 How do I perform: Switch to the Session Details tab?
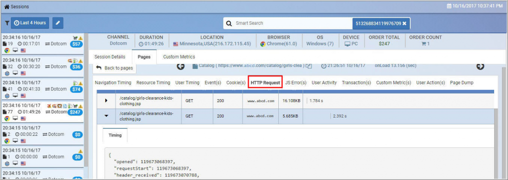(x=110, y=57)
